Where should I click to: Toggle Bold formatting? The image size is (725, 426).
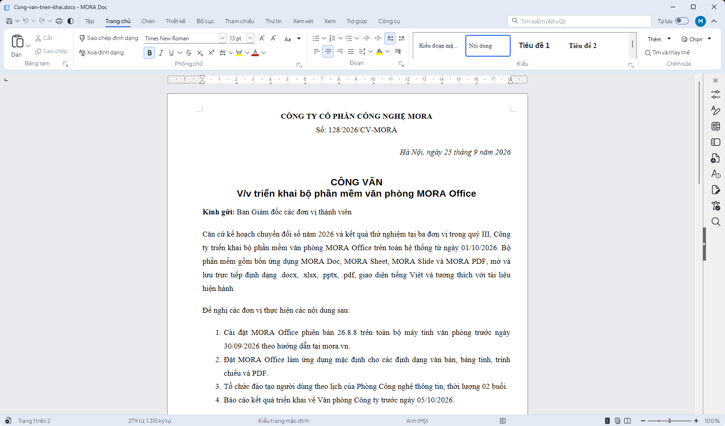(150, 53)
